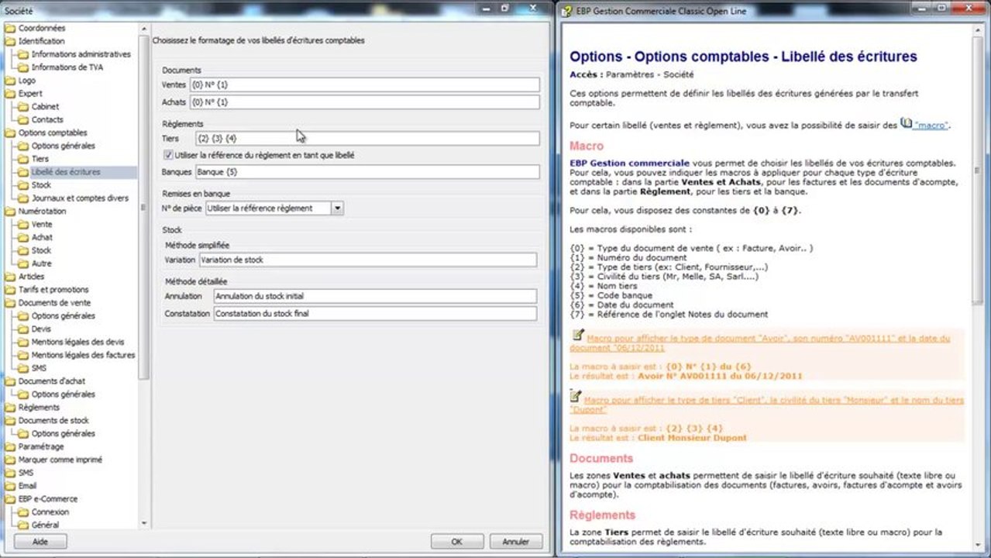Screen dimensions: 991x558
Task: Click the tree scrollbar up arrow
Action: point(144,29)
